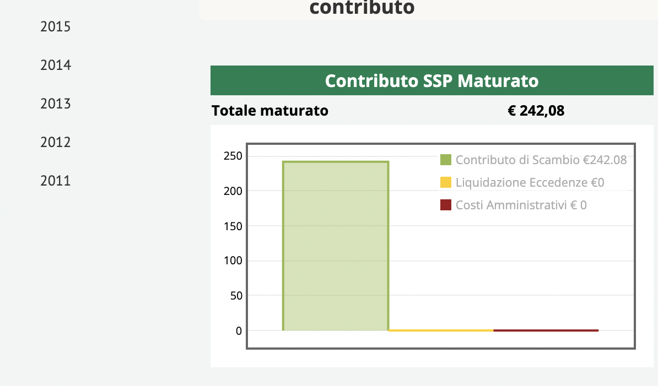Viewport: 658px width, 386px height.
Task: Click the Contributo SSP Maturato green header
Action: (x=432, y=81)
